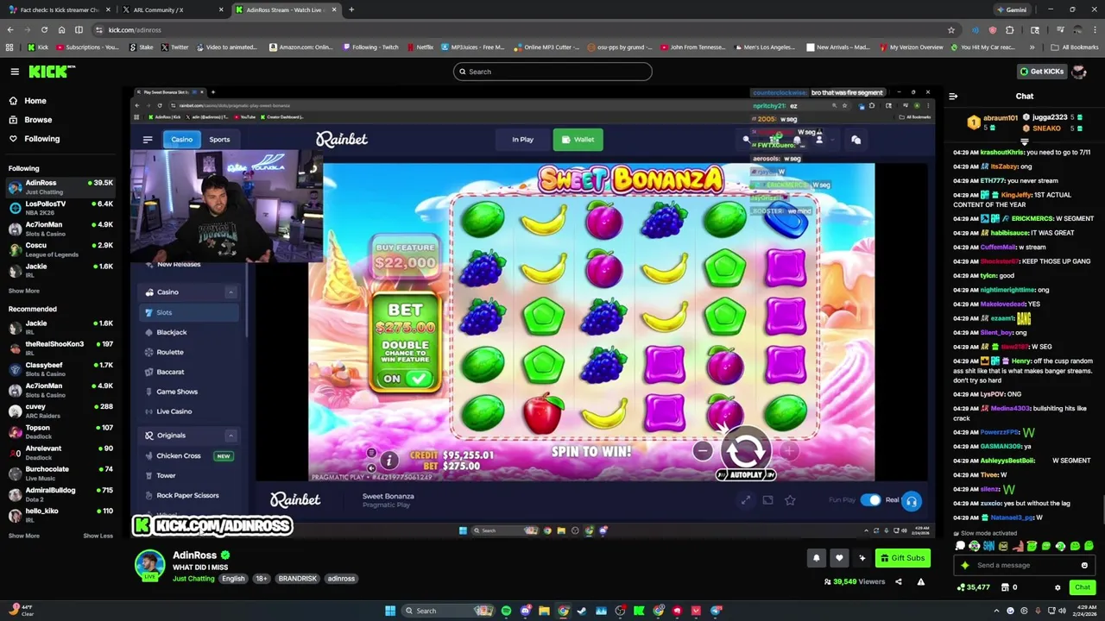Image resolution: width=1105 pixels, height=621 pixels.
Task: Open File Explorer from the taskbar
Action: click(544, 611)
